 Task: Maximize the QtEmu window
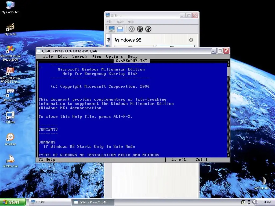(189, 15)
